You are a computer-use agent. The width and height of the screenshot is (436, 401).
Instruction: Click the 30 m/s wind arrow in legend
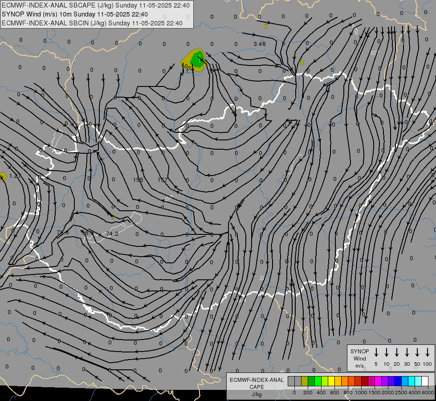407,352
